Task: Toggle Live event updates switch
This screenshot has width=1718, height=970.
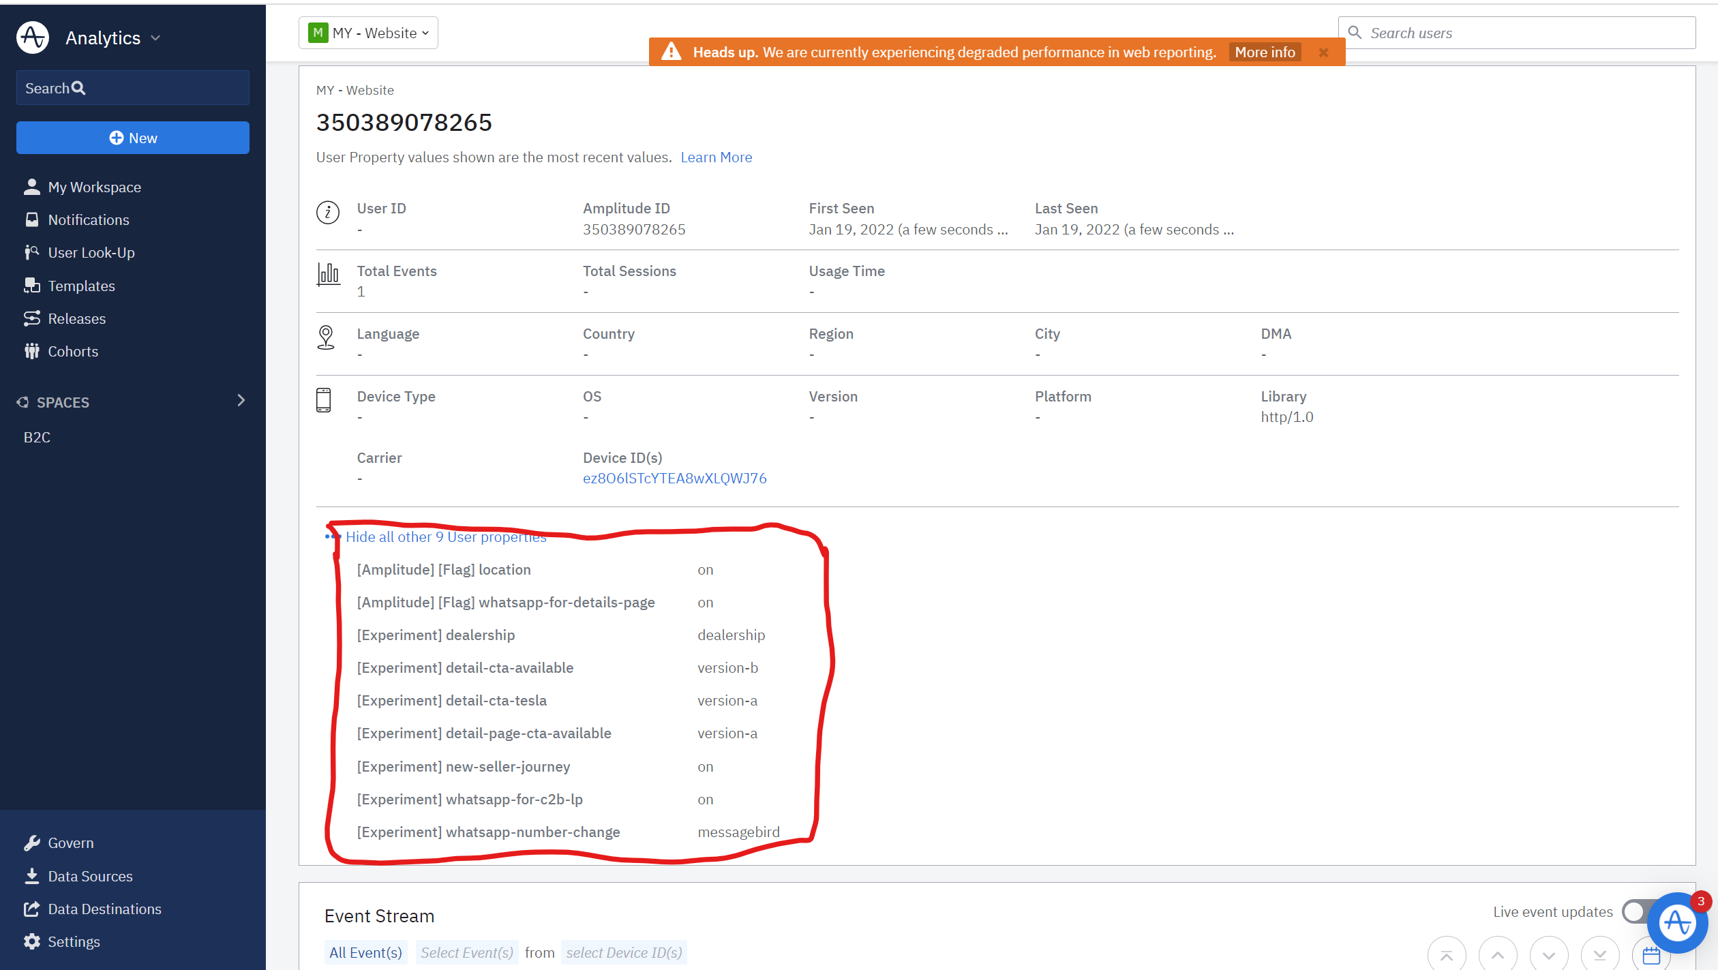Action: pos(1635,911)
